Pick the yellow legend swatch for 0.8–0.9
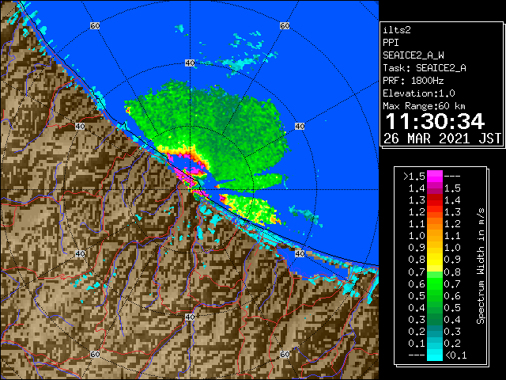This screenshot has height=380, width=506. pyautogui.click(x=435, y=260)
